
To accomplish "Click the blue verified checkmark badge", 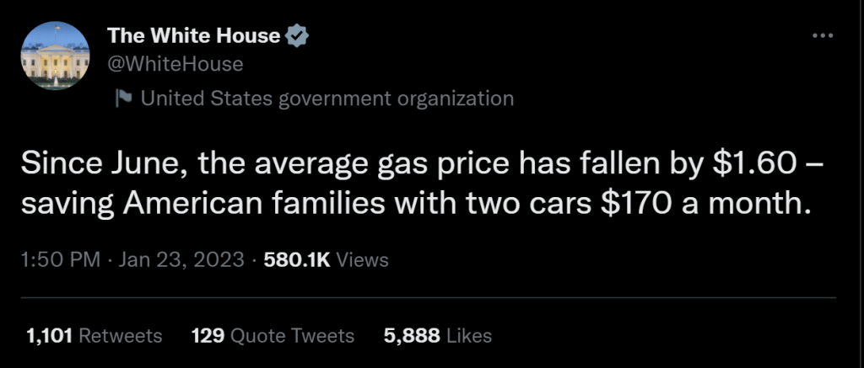I will (300, 36).
